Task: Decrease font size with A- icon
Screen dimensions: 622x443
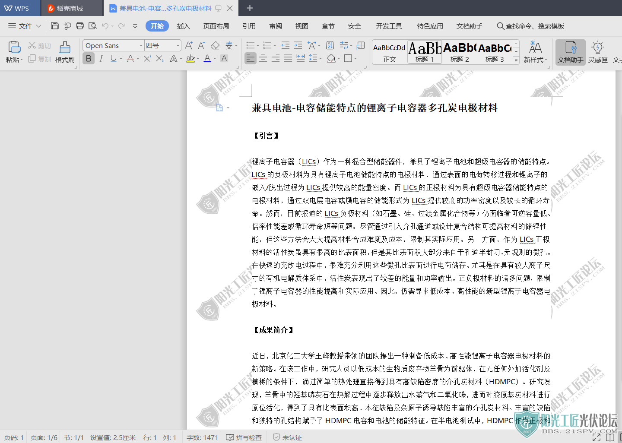Action: (x=201, y=45)
